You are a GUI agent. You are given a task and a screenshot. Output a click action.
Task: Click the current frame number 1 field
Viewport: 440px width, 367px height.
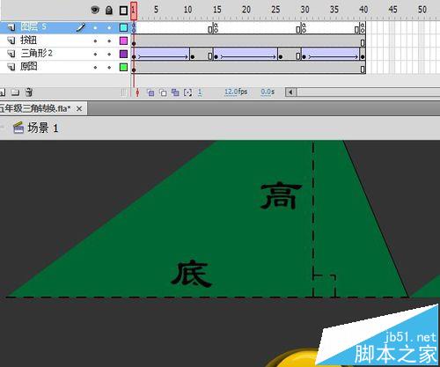pyautogui.click(x=200, y=92)
